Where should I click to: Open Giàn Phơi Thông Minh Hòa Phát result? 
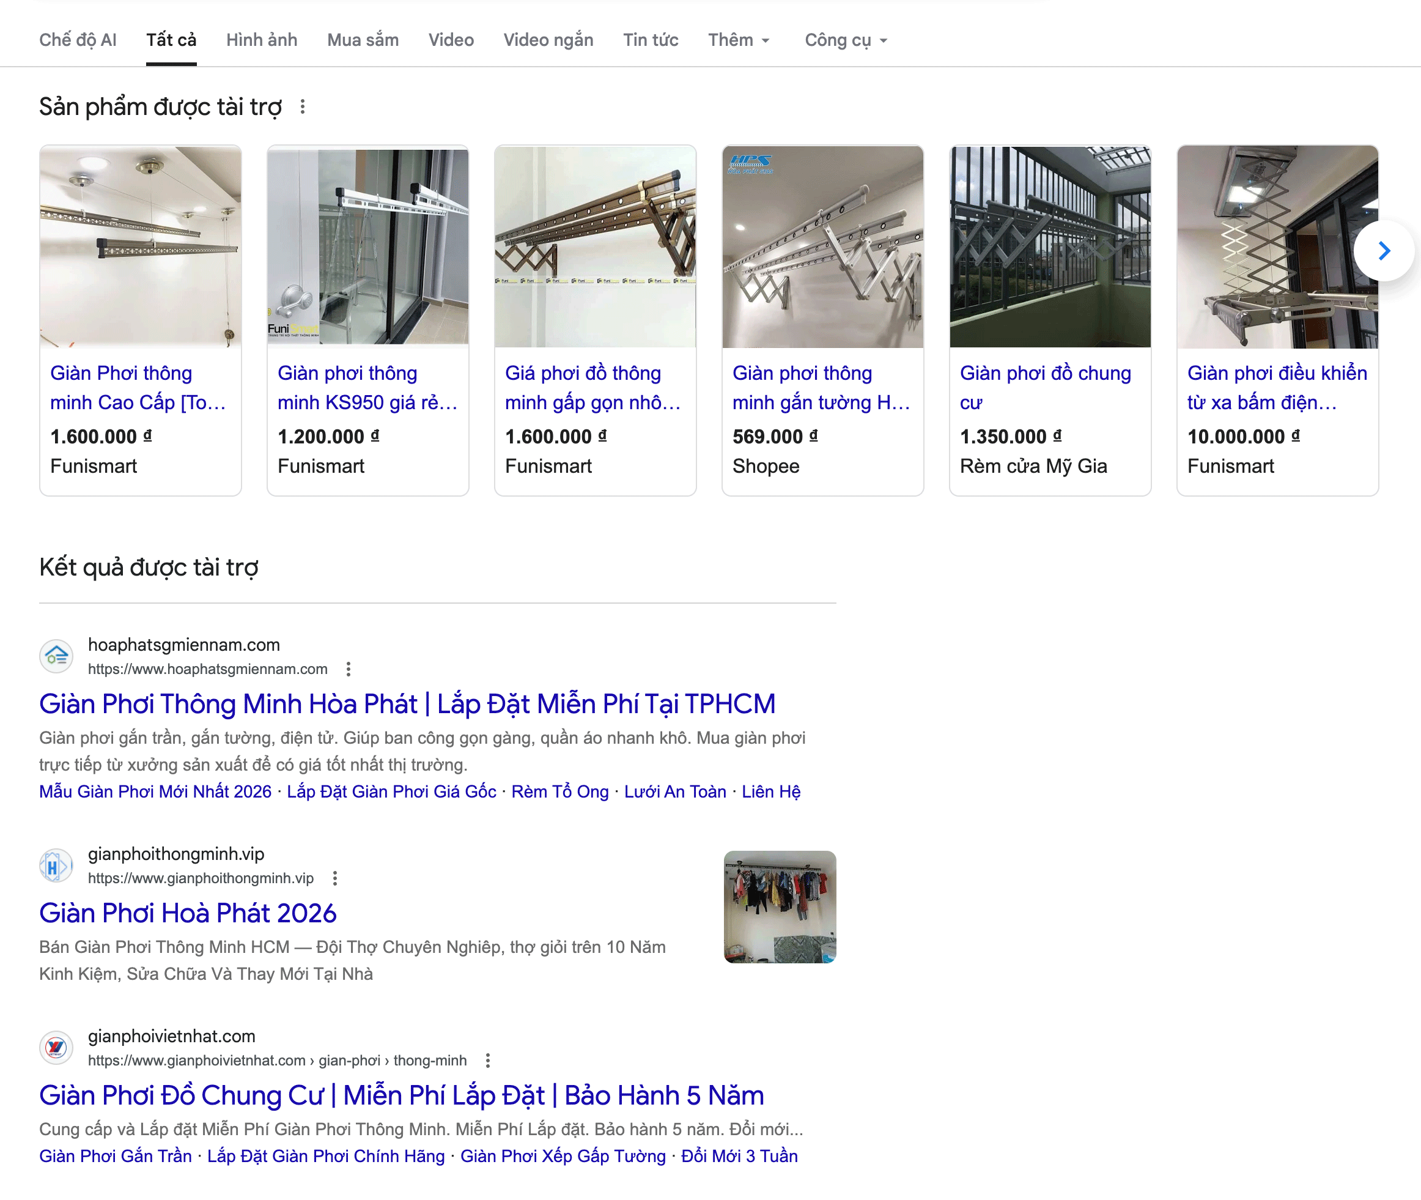[407, 704]
